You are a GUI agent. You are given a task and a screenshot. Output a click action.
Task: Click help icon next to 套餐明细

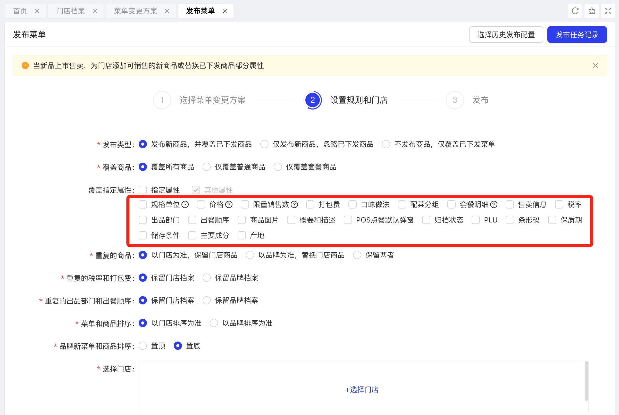point(493,205)
